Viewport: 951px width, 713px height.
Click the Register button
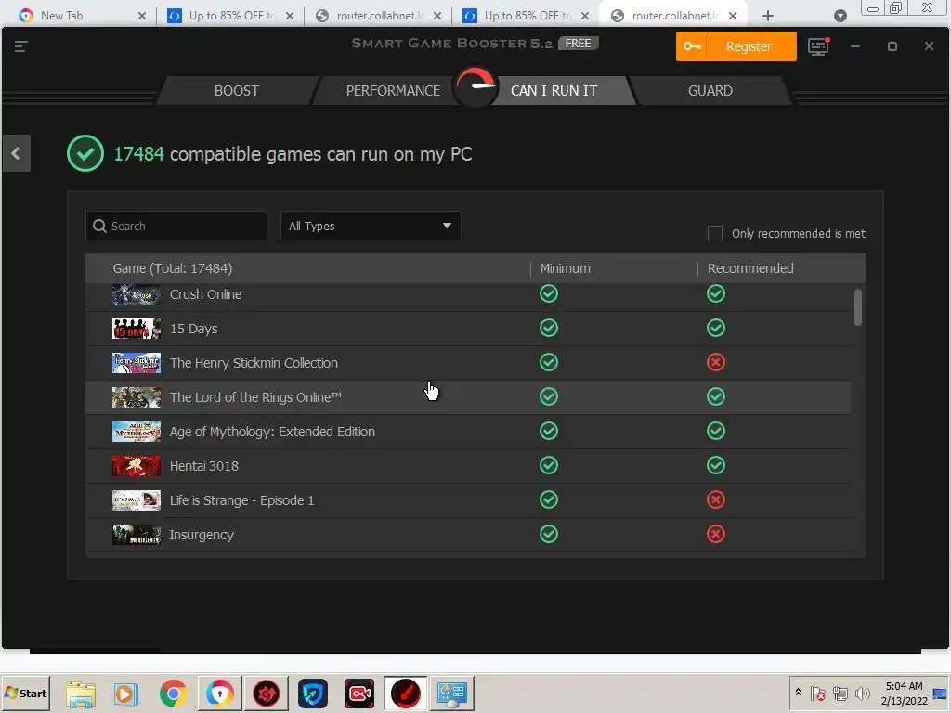pyautogui.click(x=736, y=46)
